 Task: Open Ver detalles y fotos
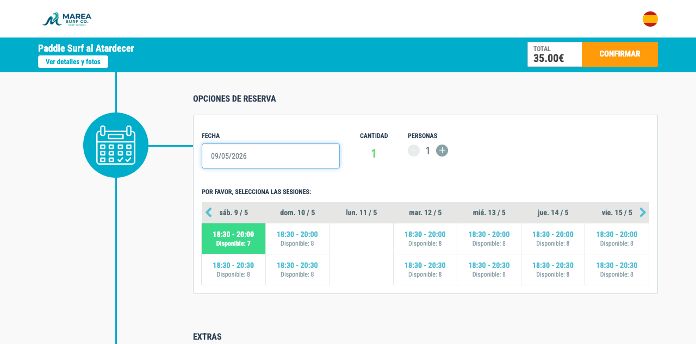pyautogui.click(x=73, y=62)
